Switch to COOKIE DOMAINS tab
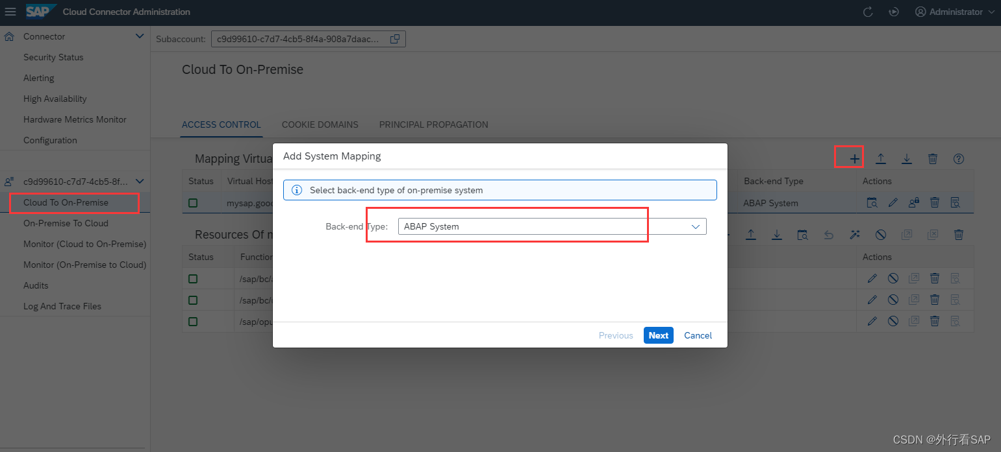 pos(320,125)
